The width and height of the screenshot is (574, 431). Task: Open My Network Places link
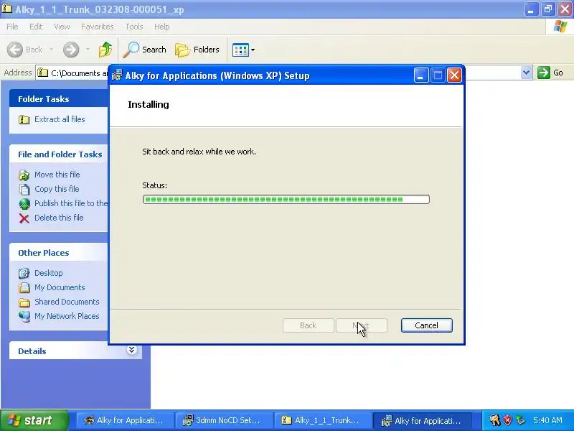tap(67, 315)
